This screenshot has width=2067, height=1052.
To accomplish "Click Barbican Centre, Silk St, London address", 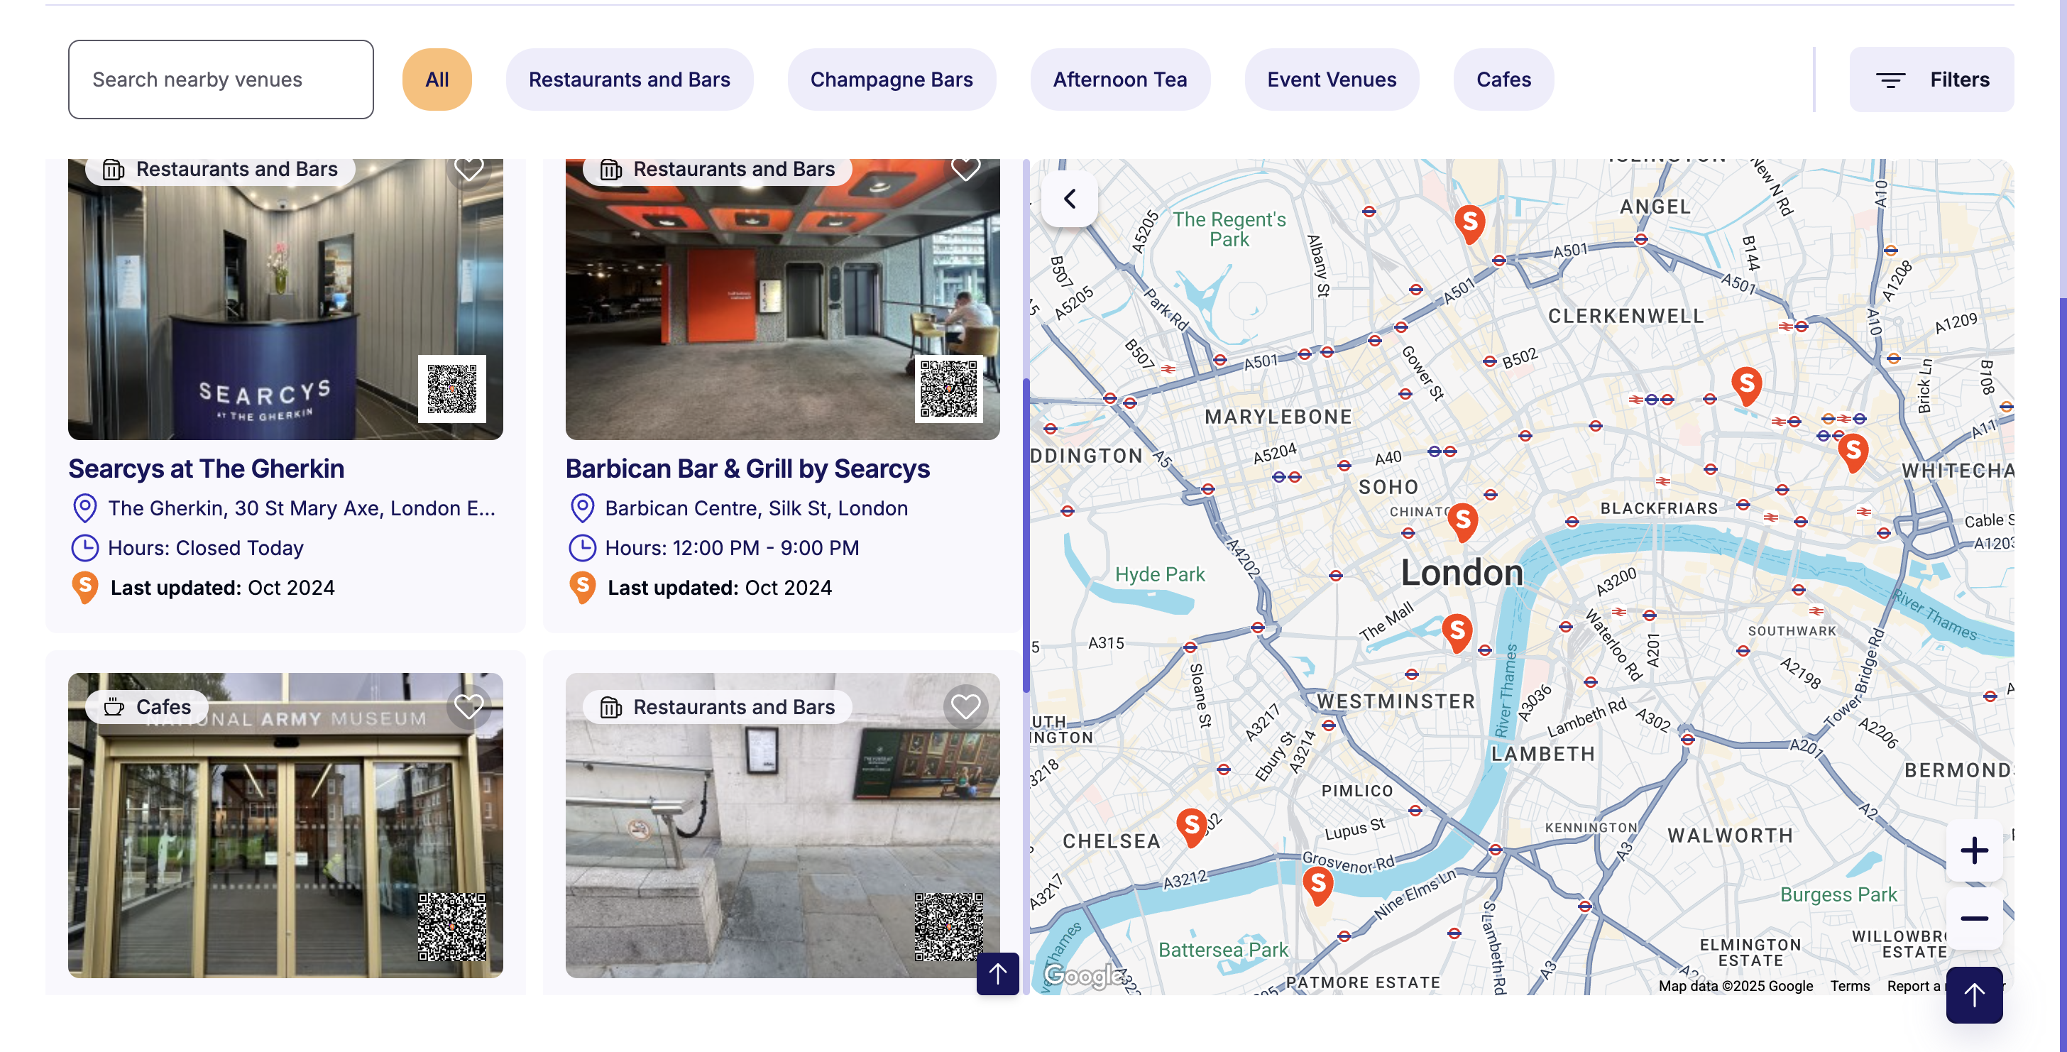I will [756, 508].
